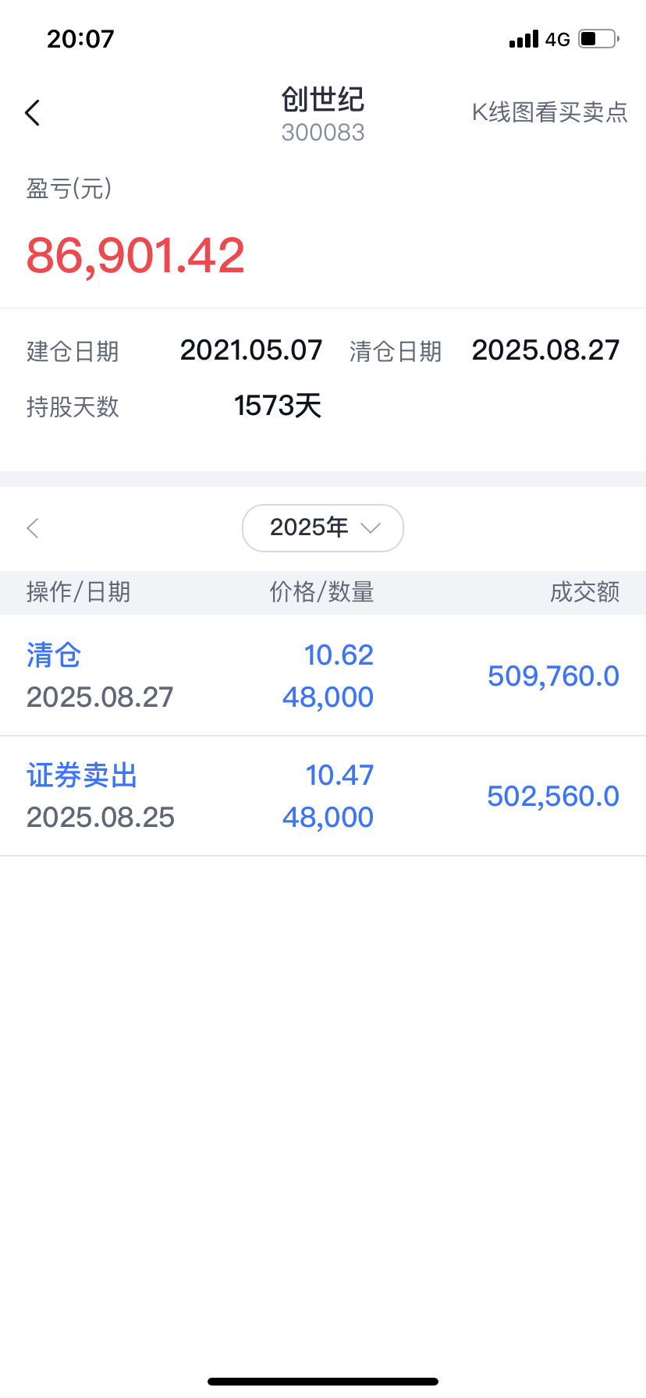Open the 2025年 year dropdown
Screen dimensions: 646x1398
(323, 528)
